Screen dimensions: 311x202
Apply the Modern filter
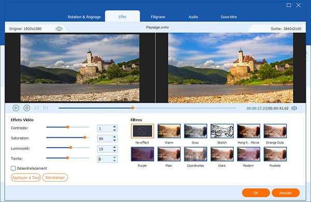248,154
